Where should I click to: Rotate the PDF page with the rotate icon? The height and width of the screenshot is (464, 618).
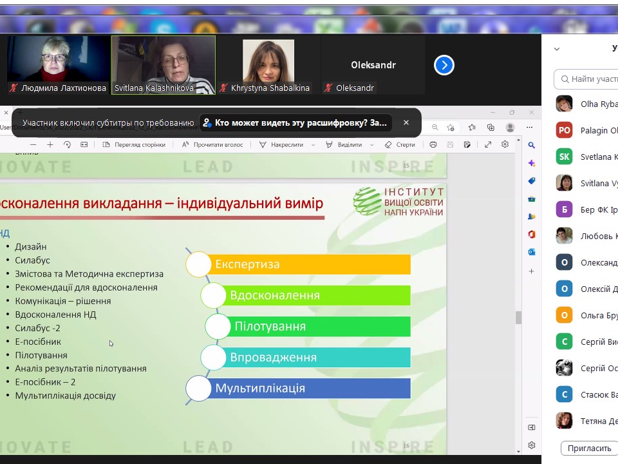[67, 145]
